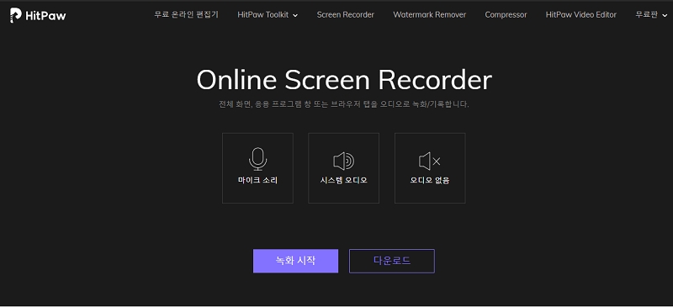This screenshot has height=307, width=673.
Task: Click the HitPaw brand name text
Action: tap(45, 16)
